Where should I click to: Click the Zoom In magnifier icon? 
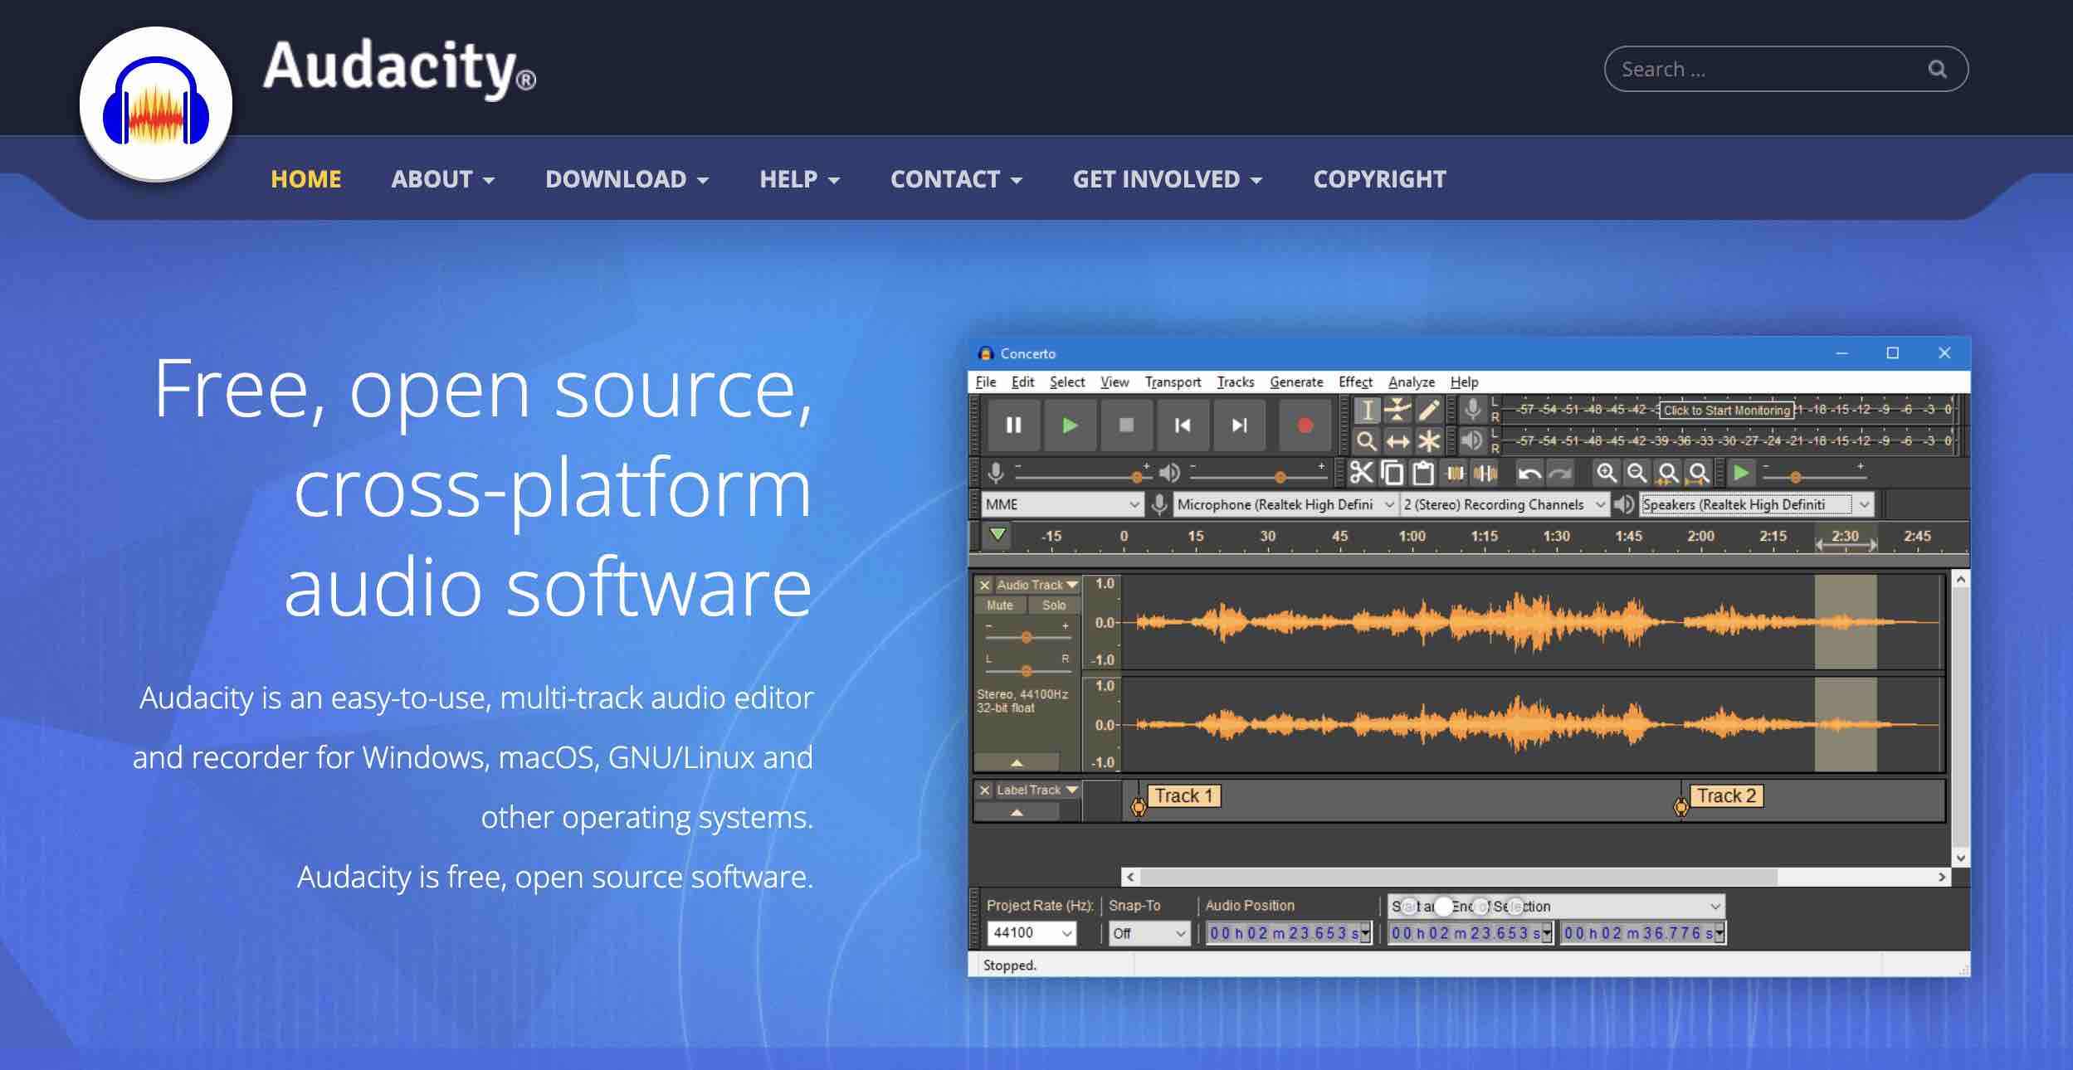(x=1607, y=473)
